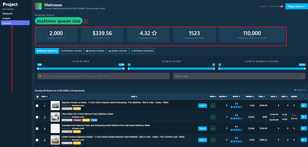308x147 pixels.
Task: Click the mattress queen size keyword pill
Action: point(59,21)
